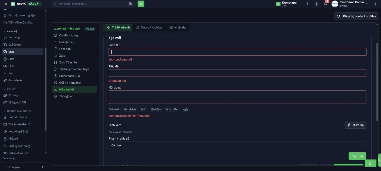This screenshot has width=381, height=171.
Task: Open the settings gear icon
Action: [316, 4]
